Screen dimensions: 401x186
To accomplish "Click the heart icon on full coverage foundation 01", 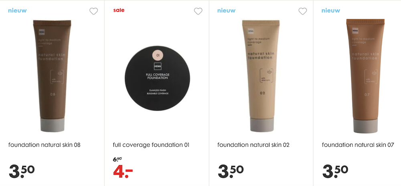I will (198, 11).
